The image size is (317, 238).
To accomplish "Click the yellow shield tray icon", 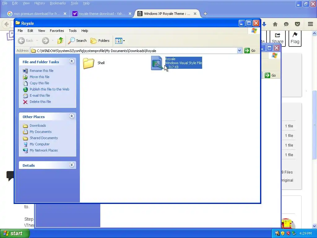I will click(x=283, y=233).
